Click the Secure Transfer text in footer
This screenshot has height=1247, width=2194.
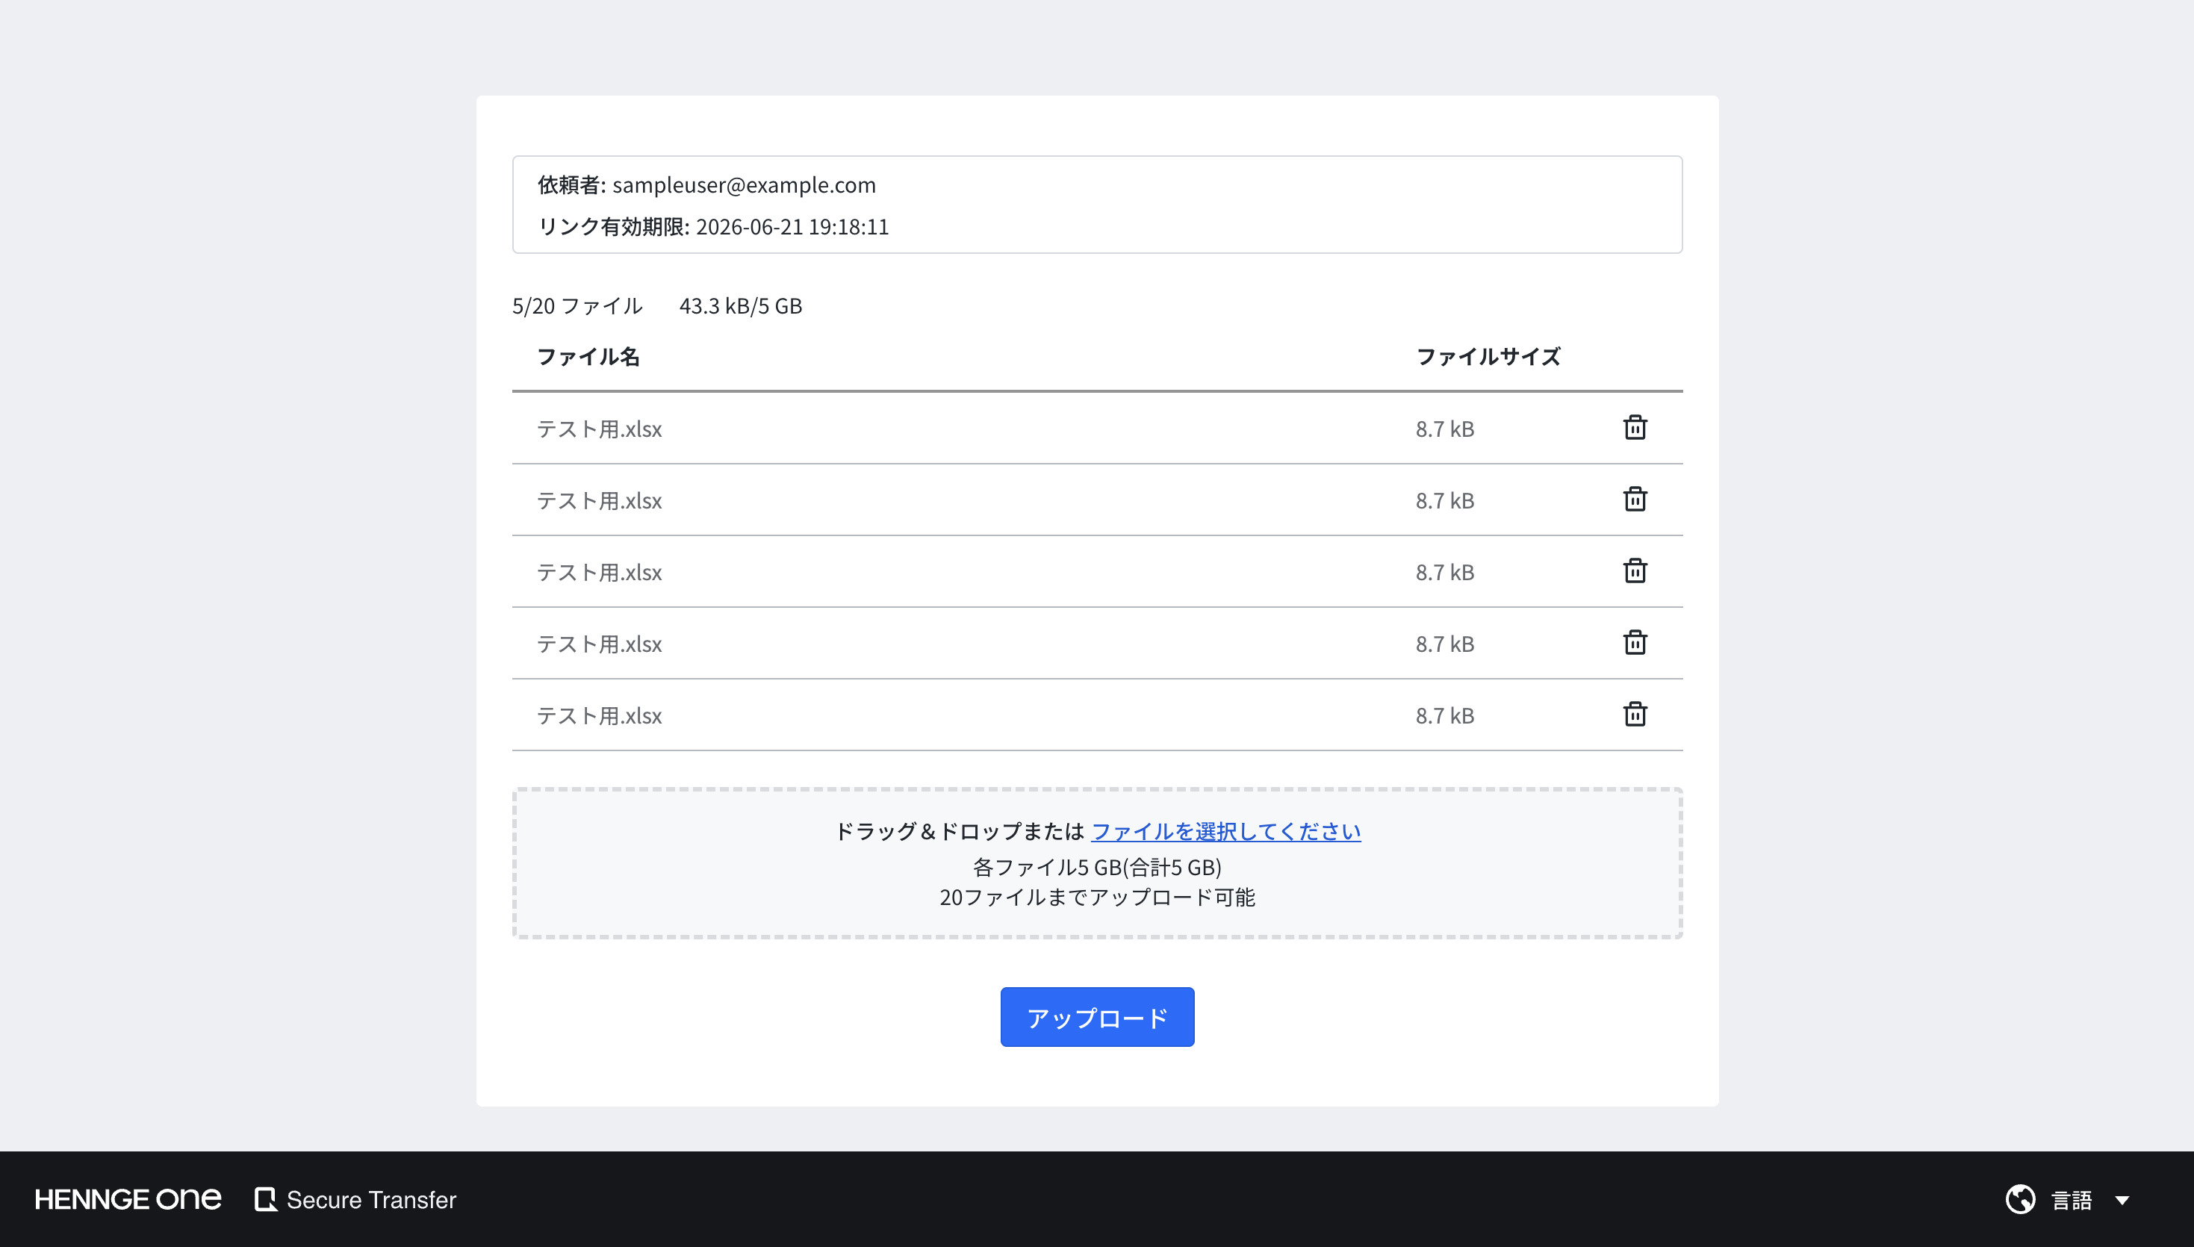[x=371, y=1200]
